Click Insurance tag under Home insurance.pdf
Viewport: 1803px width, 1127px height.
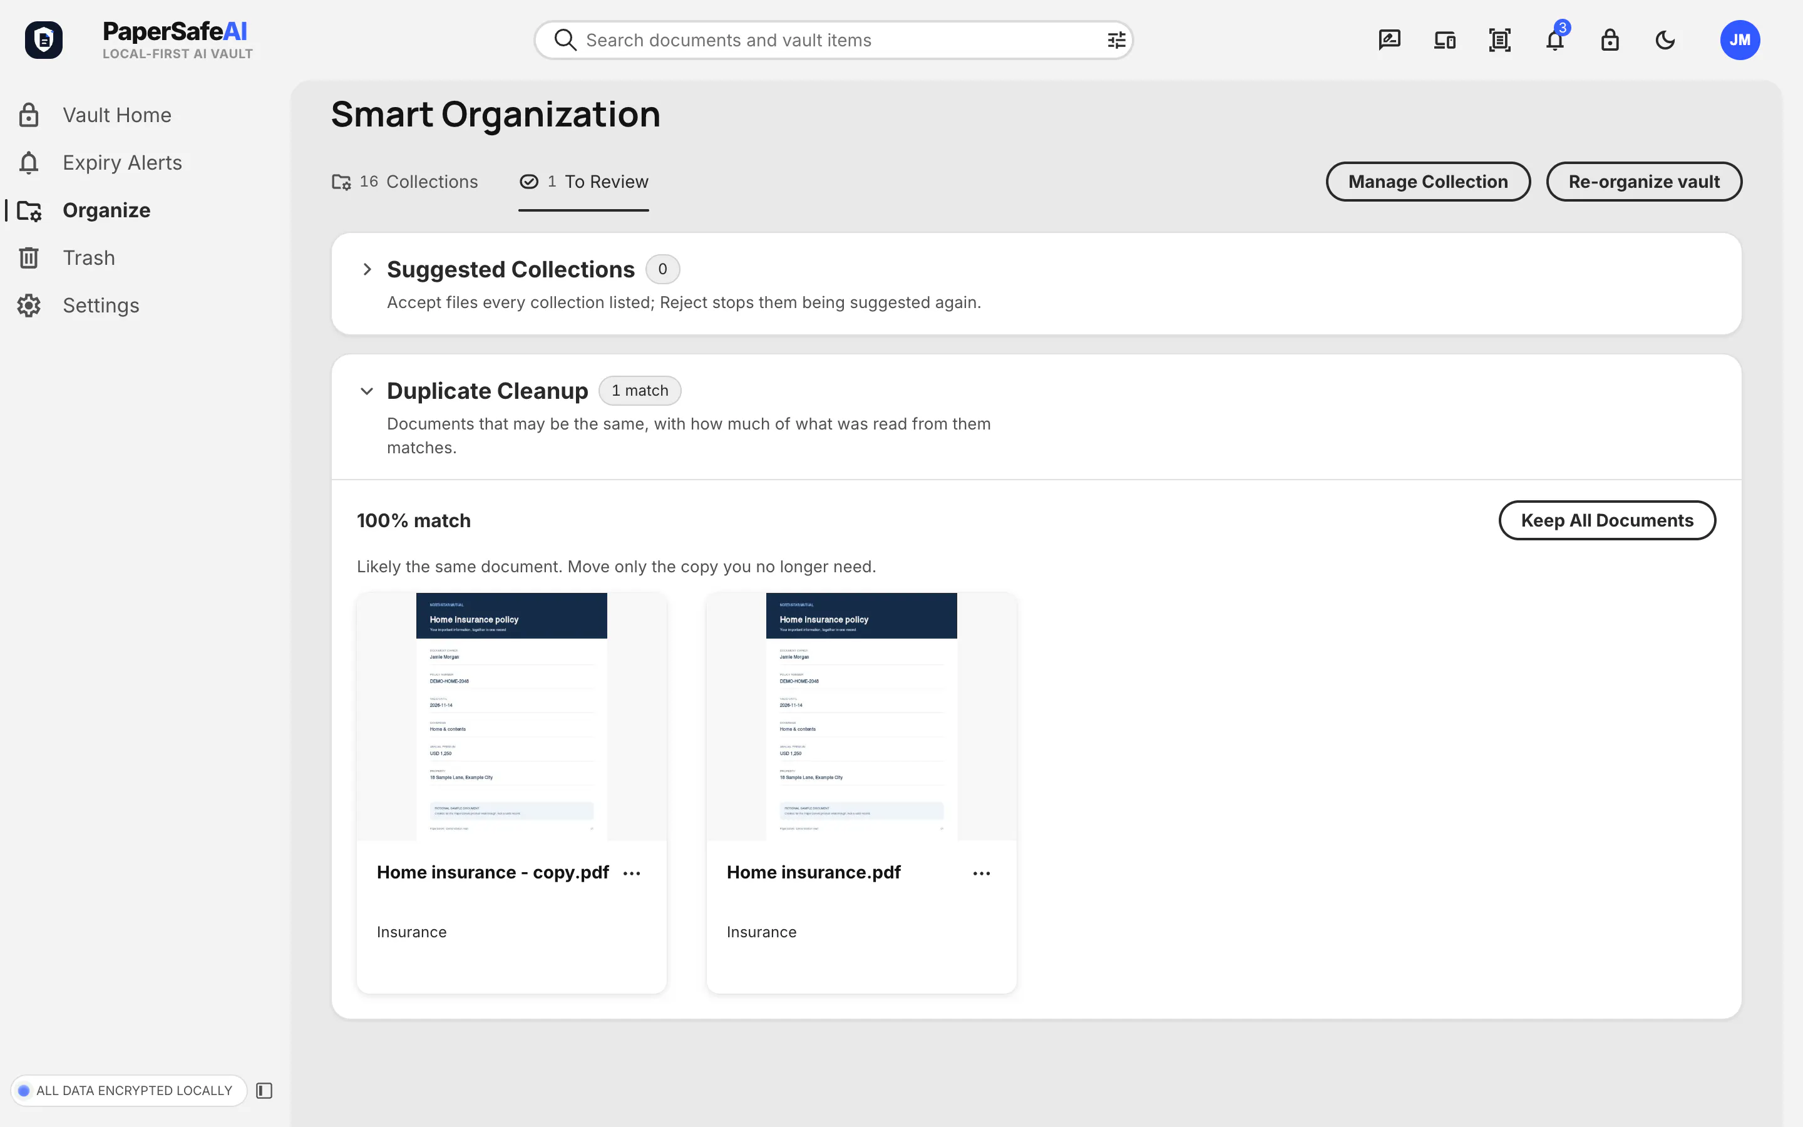coord(761,932)
